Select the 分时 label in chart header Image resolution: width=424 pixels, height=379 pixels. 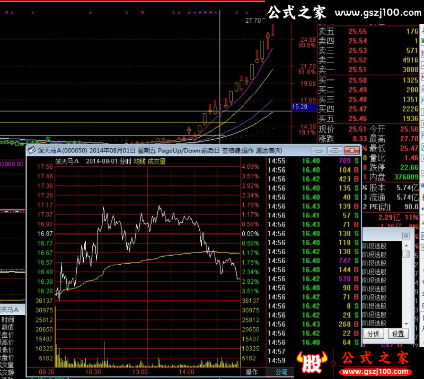pos(125,161)
